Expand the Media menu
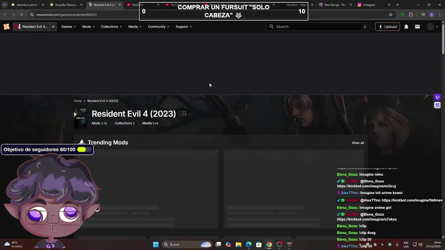This screenshot has width=445, height=250. (135, 27)
